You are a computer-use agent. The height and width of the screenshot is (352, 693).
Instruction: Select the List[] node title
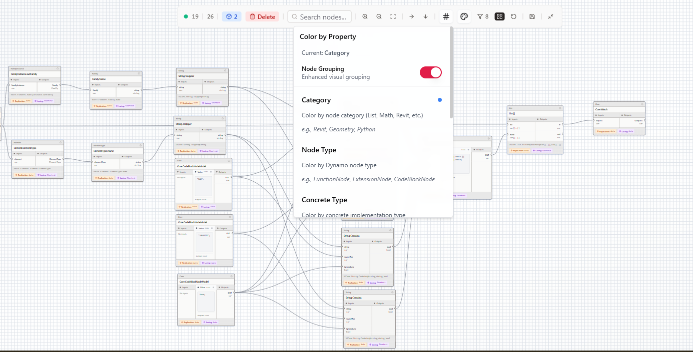pos(512,113)
